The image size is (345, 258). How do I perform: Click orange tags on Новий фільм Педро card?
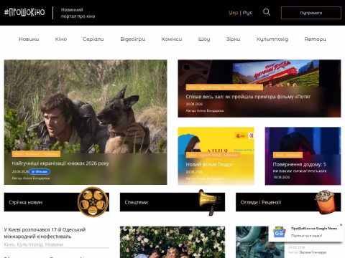click(213, 155)
